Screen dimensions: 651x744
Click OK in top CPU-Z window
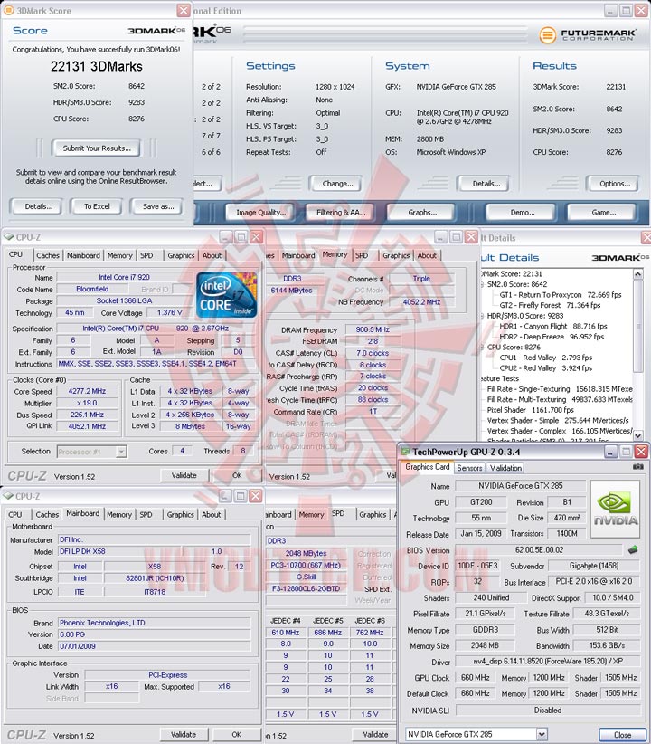237,475
